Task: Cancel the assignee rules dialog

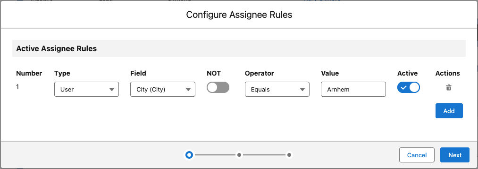Action: [417, 155]
